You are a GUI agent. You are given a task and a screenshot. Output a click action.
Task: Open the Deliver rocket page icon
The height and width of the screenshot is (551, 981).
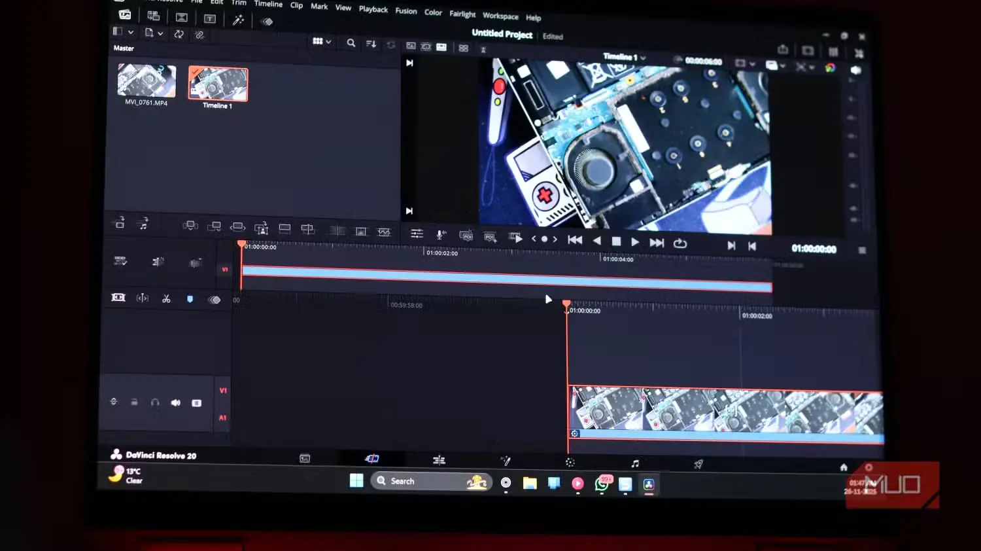(x=698, y=464)
